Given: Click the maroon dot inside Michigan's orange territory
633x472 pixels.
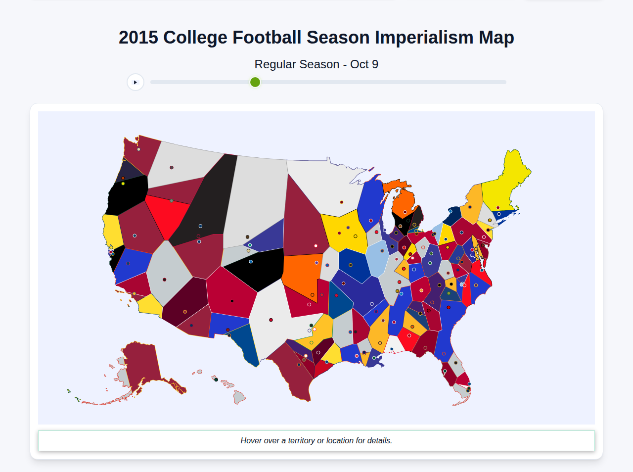Looking at the screenshot, I should pyautogui.click(x=405, y=212).
